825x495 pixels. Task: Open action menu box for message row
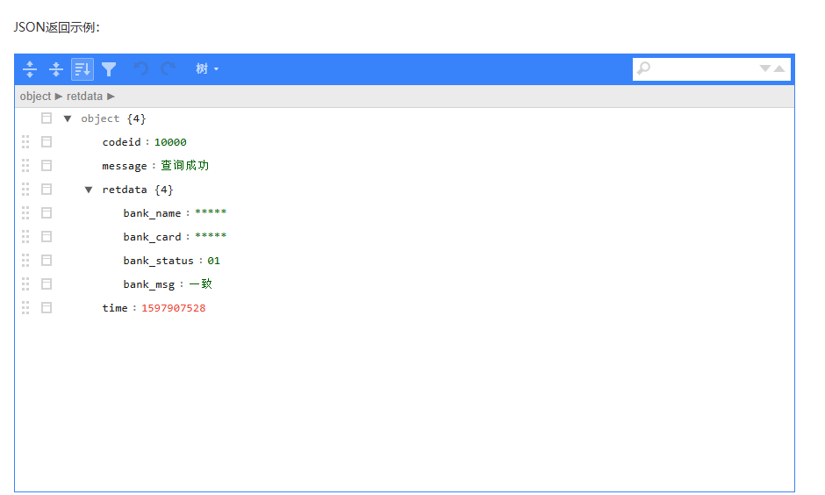(x=47, y=166)
